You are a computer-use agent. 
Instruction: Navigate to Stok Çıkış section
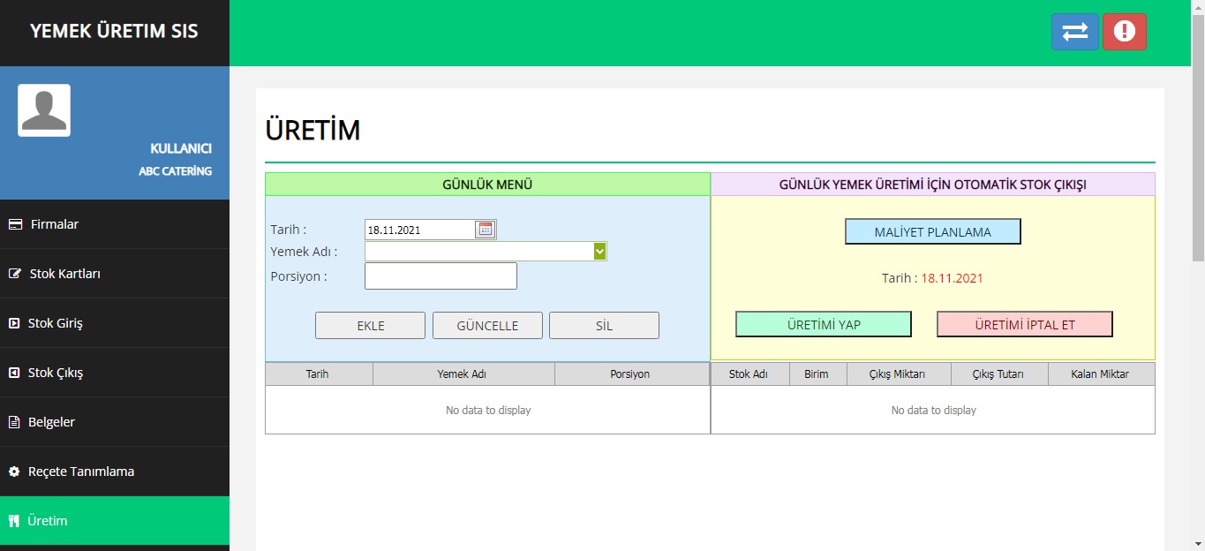55,373
